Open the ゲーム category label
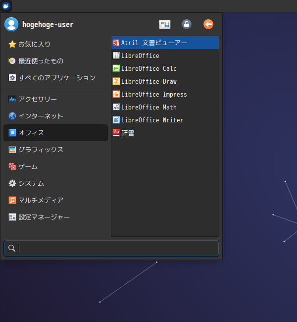Viewport: 297px width, 322px height. point(28,166)
